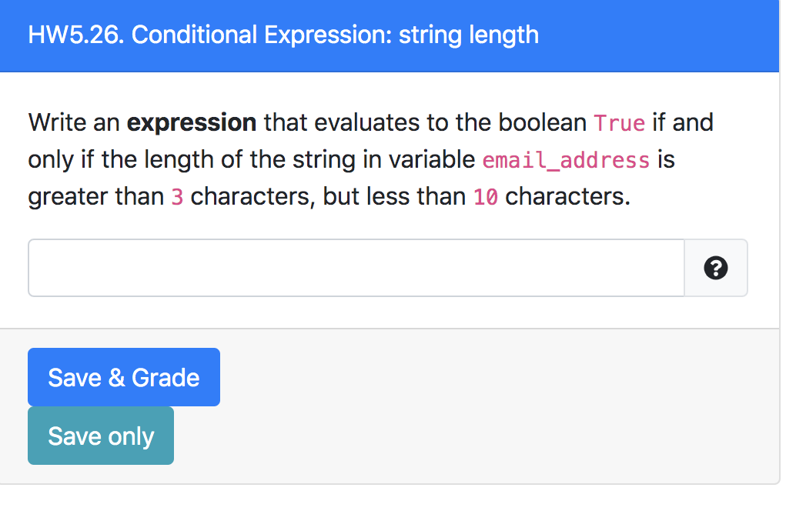Click the Save & Grade button
This screenshot has width=796, height=511.
pos(124,377)
